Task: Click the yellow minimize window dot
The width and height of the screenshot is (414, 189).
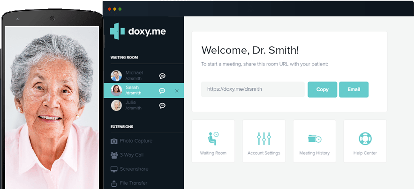Action: 114,9
